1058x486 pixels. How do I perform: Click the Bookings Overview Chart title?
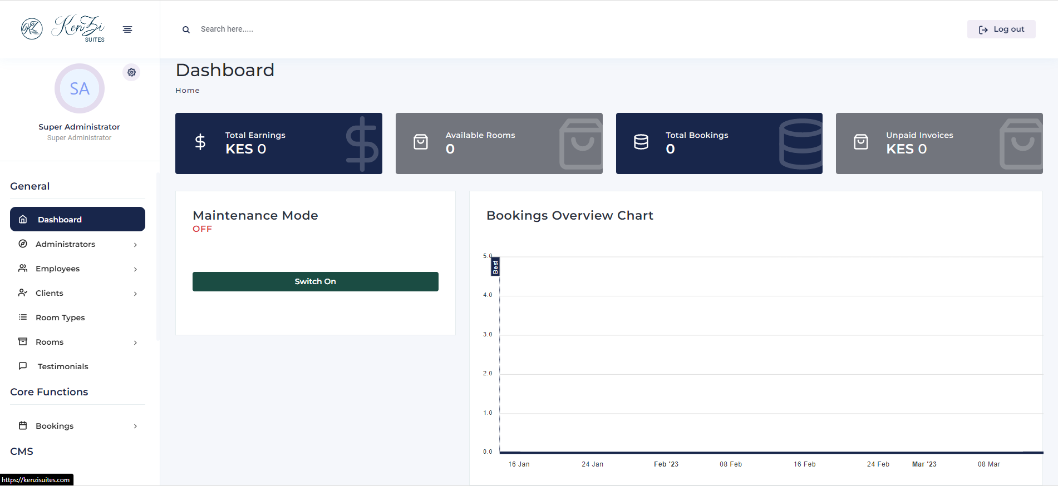(x=570, y=215)
